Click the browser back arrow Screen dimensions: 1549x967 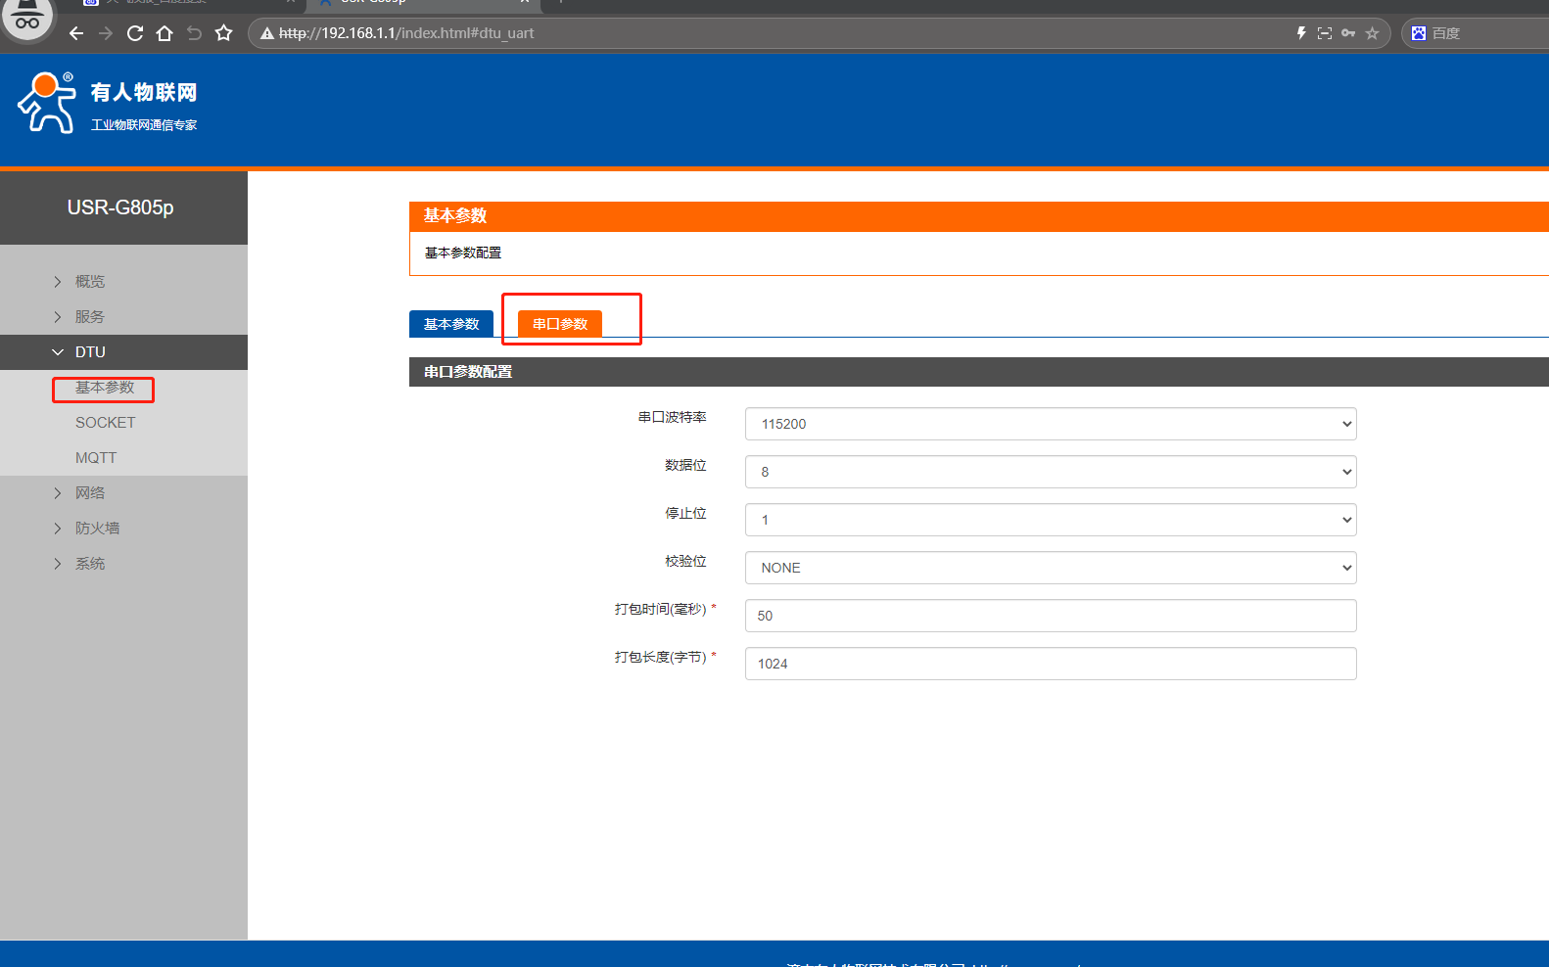(76, 33)
